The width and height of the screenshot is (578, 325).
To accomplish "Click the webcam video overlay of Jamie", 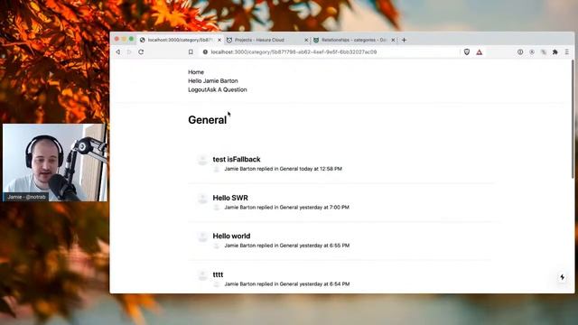I will tap(55, 162).
